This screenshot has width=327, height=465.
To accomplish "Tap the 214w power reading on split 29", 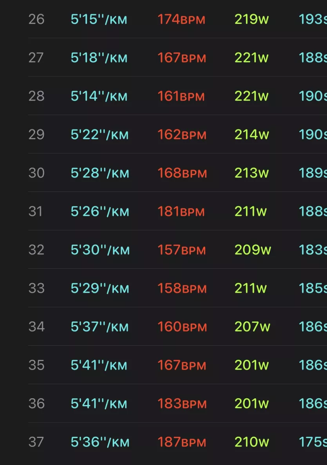I will click(252, 135).
